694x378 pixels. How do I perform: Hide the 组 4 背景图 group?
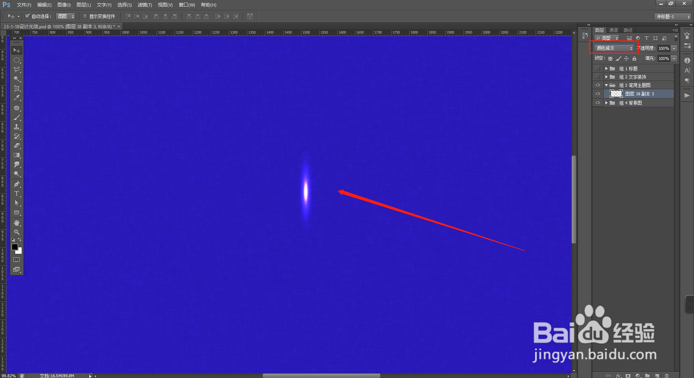[x=598, y=103]
